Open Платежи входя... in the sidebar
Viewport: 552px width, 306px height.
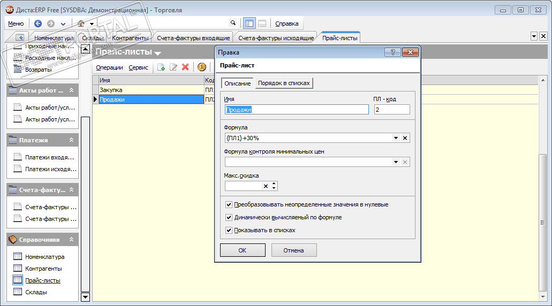pyautogui.click(x=49, y=157)
